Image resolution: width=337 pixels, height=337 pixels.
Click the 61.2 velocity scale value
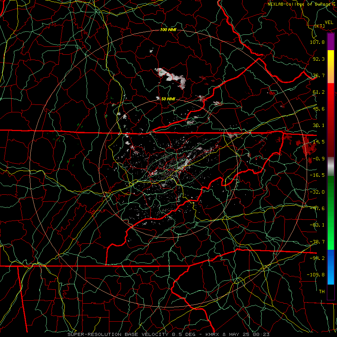319,92
